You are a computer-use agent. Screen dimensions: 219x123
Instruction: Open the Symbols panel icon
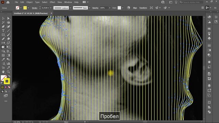[x=209, y=38]
